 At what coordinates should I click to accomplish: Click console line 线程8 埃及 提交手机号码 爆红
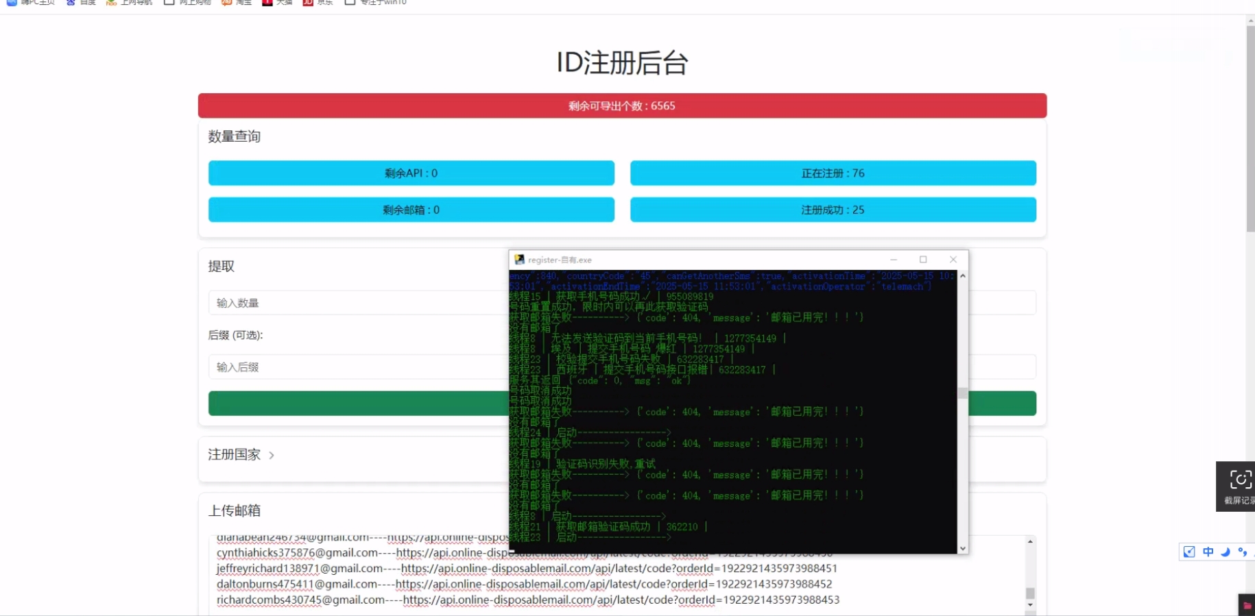[x=633, y=349]
